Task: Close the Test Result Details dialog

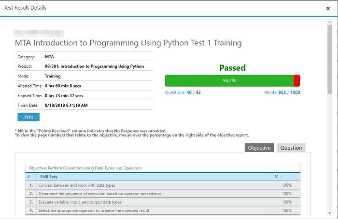Action: tap(328, 8)
